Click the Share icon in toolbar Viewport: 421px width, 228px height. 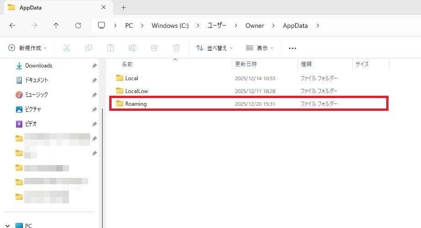155,48
